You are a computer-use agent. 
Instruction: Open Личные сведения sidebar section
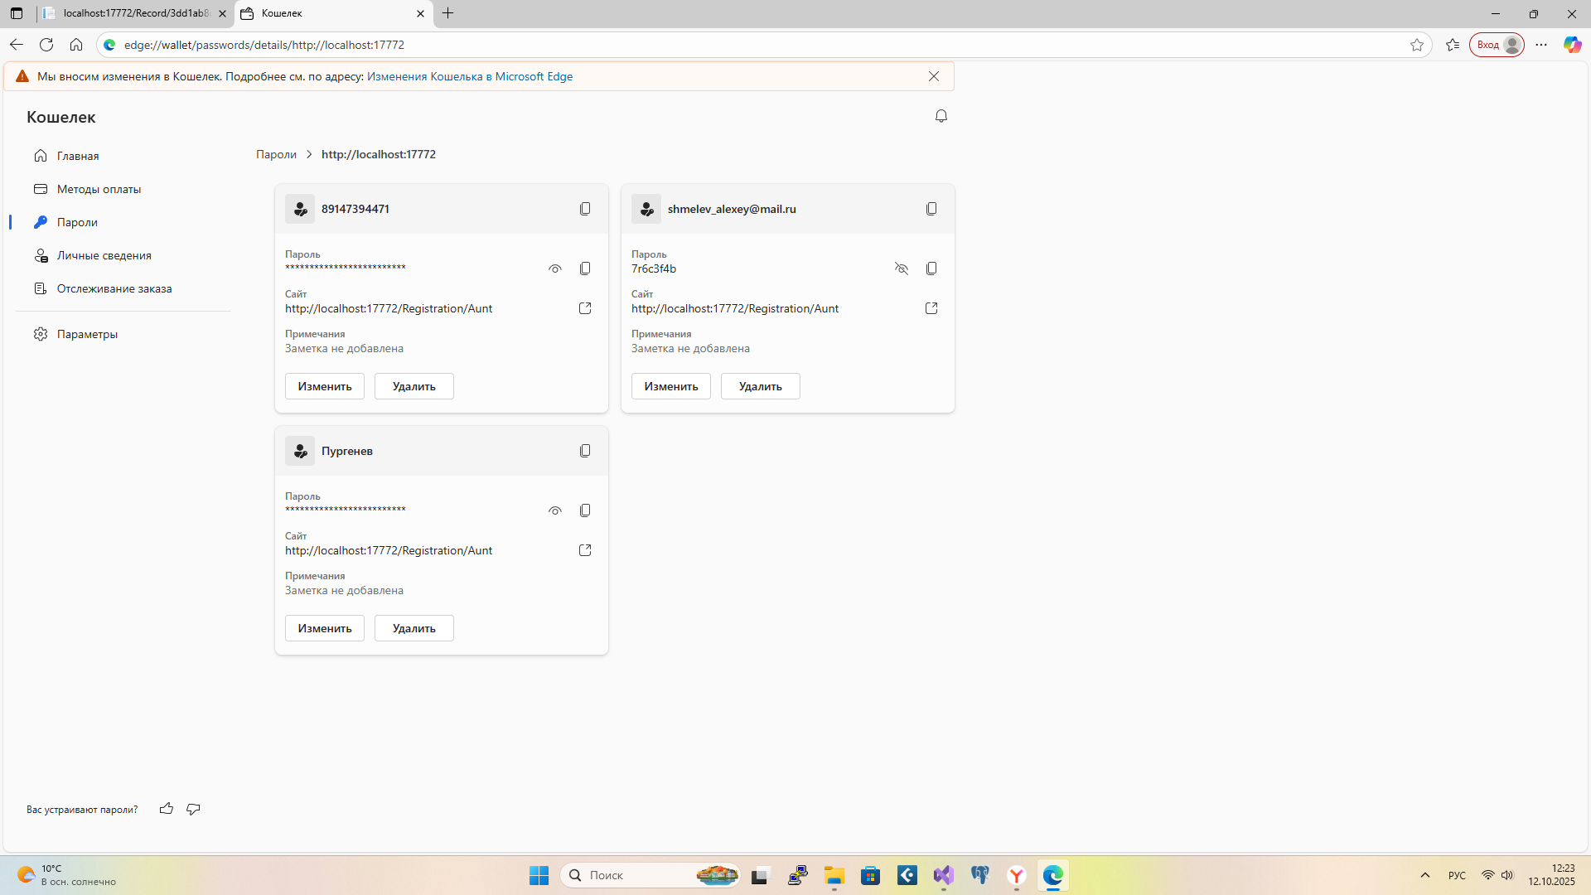pos(104,255)
